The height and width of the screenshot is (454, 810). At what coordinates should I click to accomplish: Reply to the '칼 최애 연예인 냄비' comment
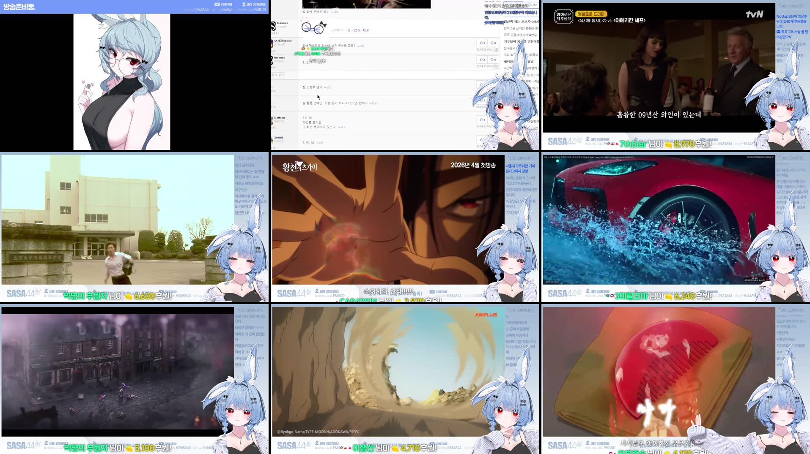(x=335, y=12)
